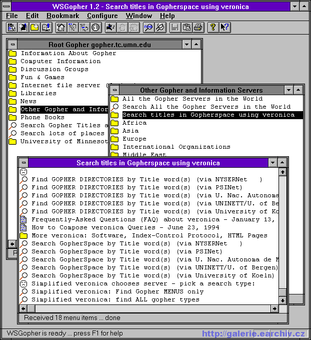The width and height of the screenshot is (311, 340).
Task: Open the 'Asia' directory
Action: [x=130, y=131]
